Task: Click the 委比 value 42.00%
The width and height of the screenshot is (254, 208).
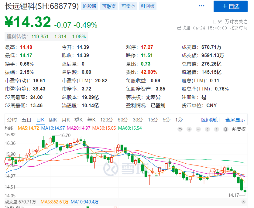Action: (x=149, y=72)
